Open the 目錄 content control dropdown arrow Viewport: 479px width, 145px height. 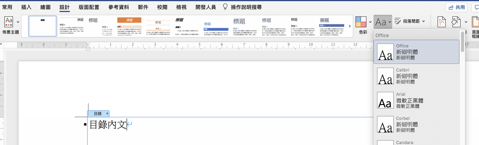[107, 114]
